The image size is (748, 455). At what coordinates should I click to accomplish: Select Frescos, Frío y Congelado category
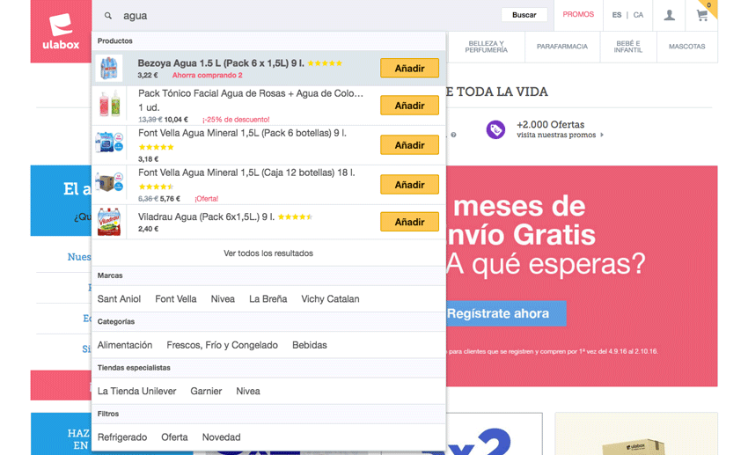223,345
